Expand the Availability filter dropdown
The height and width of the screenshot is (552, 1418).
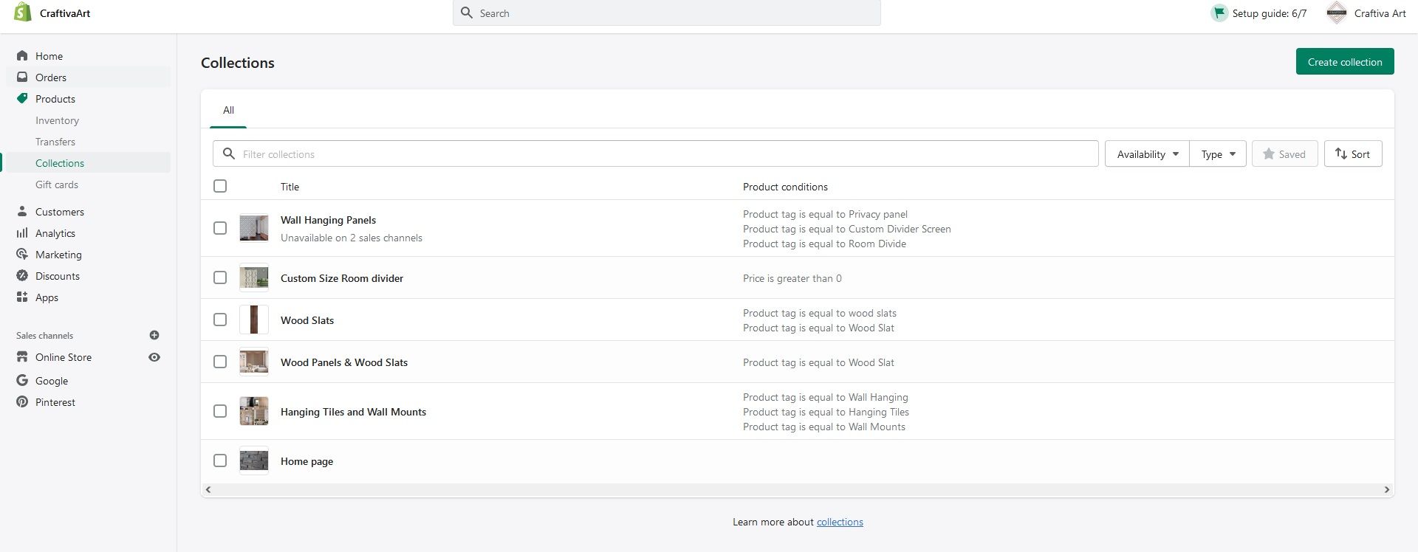[1147, 154]
